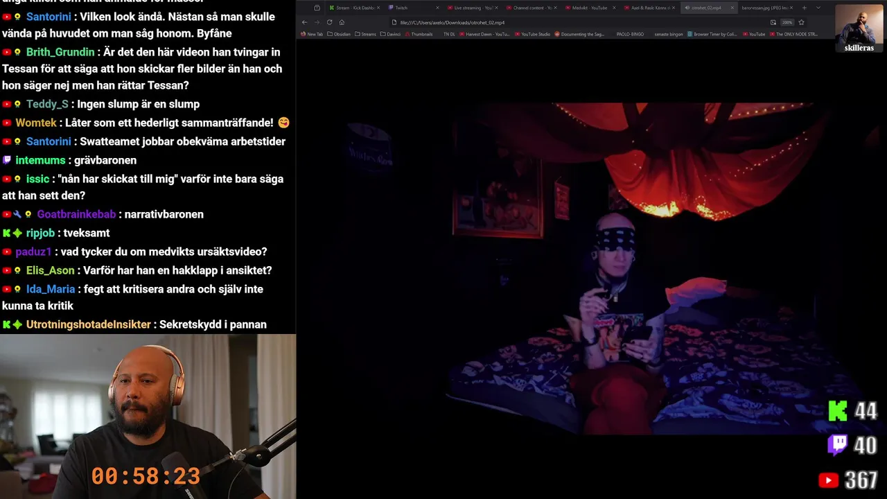
Task: Click username Teddy_S in chat
Action: click(x=47, y=104)
